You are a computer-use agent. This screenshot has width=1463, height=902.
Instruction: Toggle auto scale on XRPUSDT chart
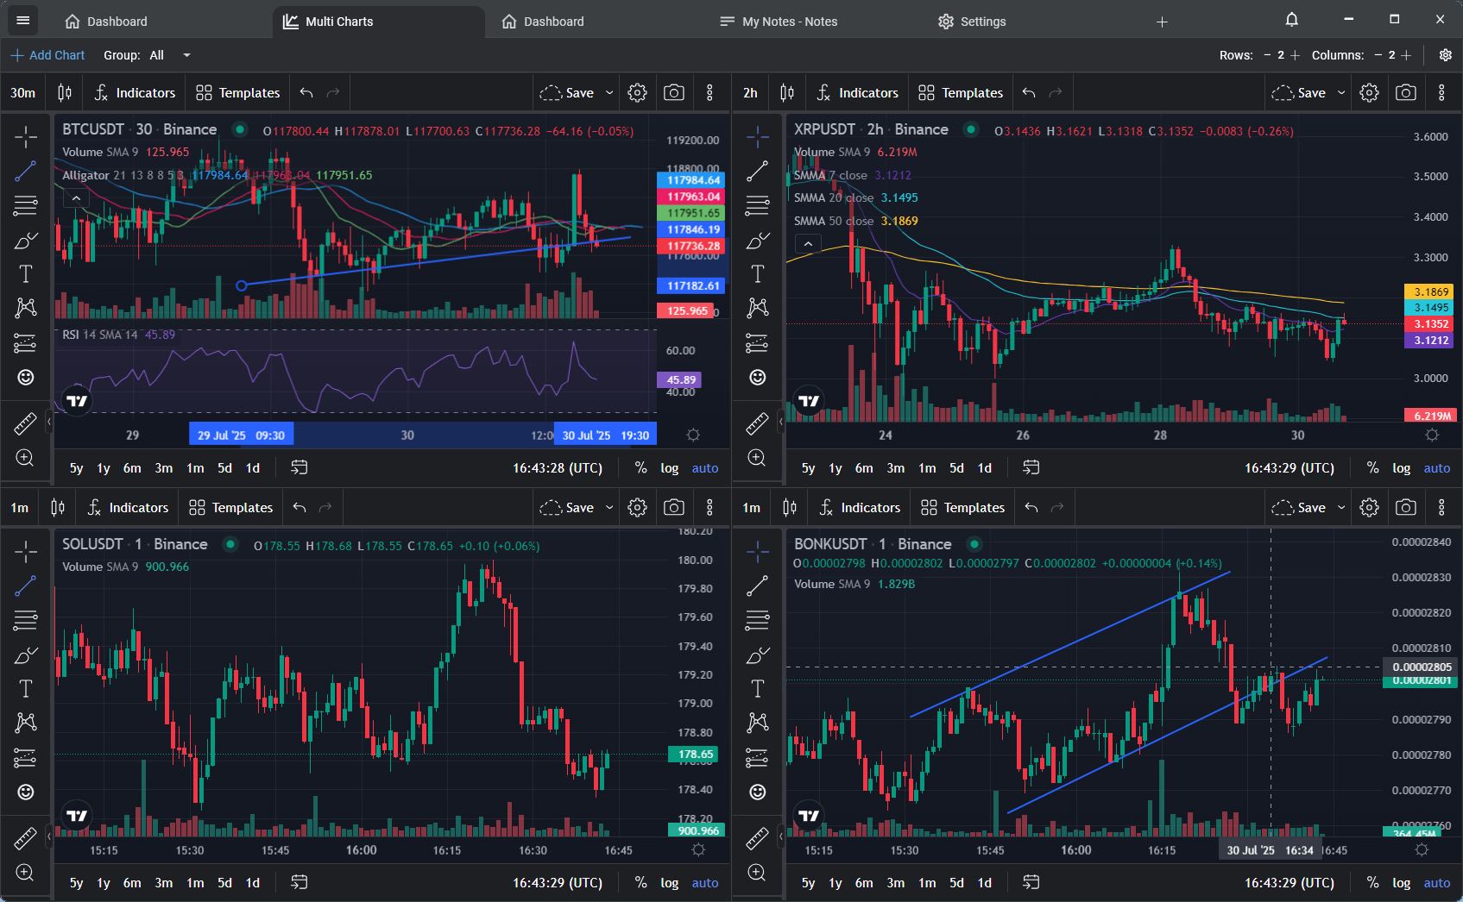click(1437, 467)
